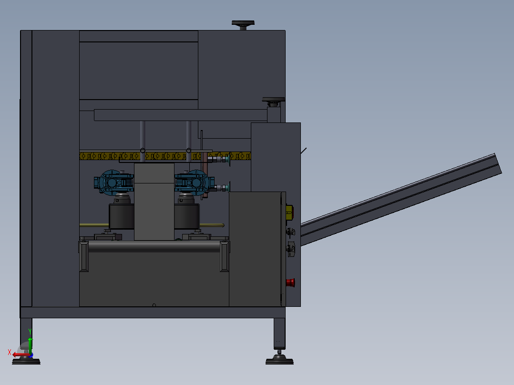Screen dimensions: 514x385
Task: Select the central gray vertical column block
Action: 154,202
